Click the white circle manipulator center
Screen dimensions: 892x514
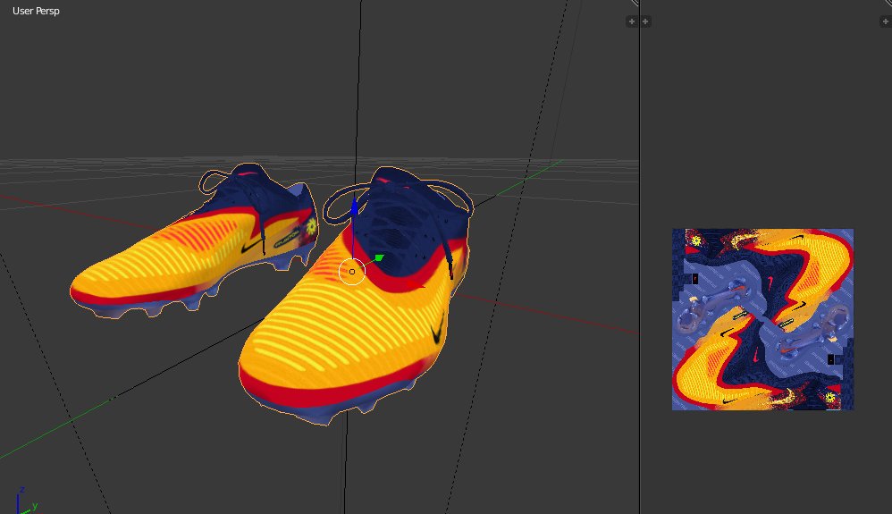352,272
